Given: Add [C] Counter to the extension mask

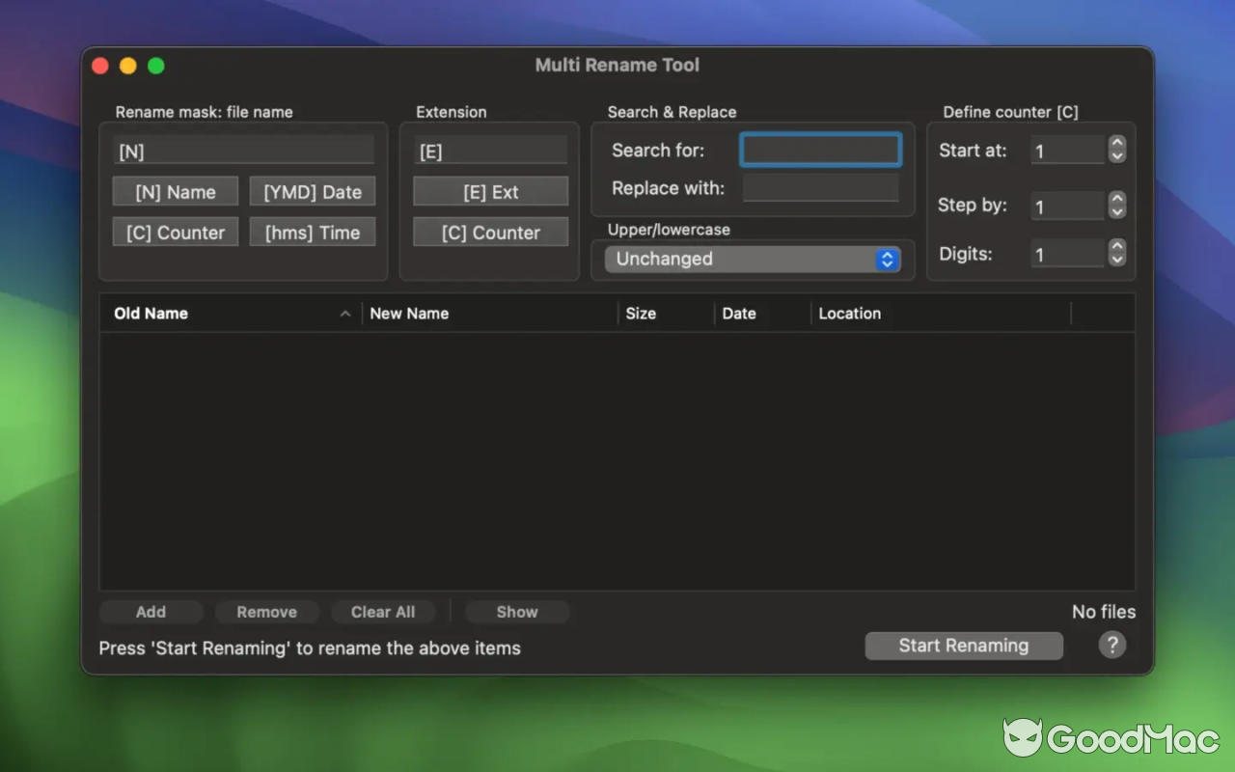Looking at the screenshot, I should (490, 232).
